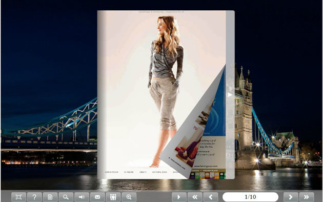Go to previous page left arrow
323x202 pixels.
(211, 197)
